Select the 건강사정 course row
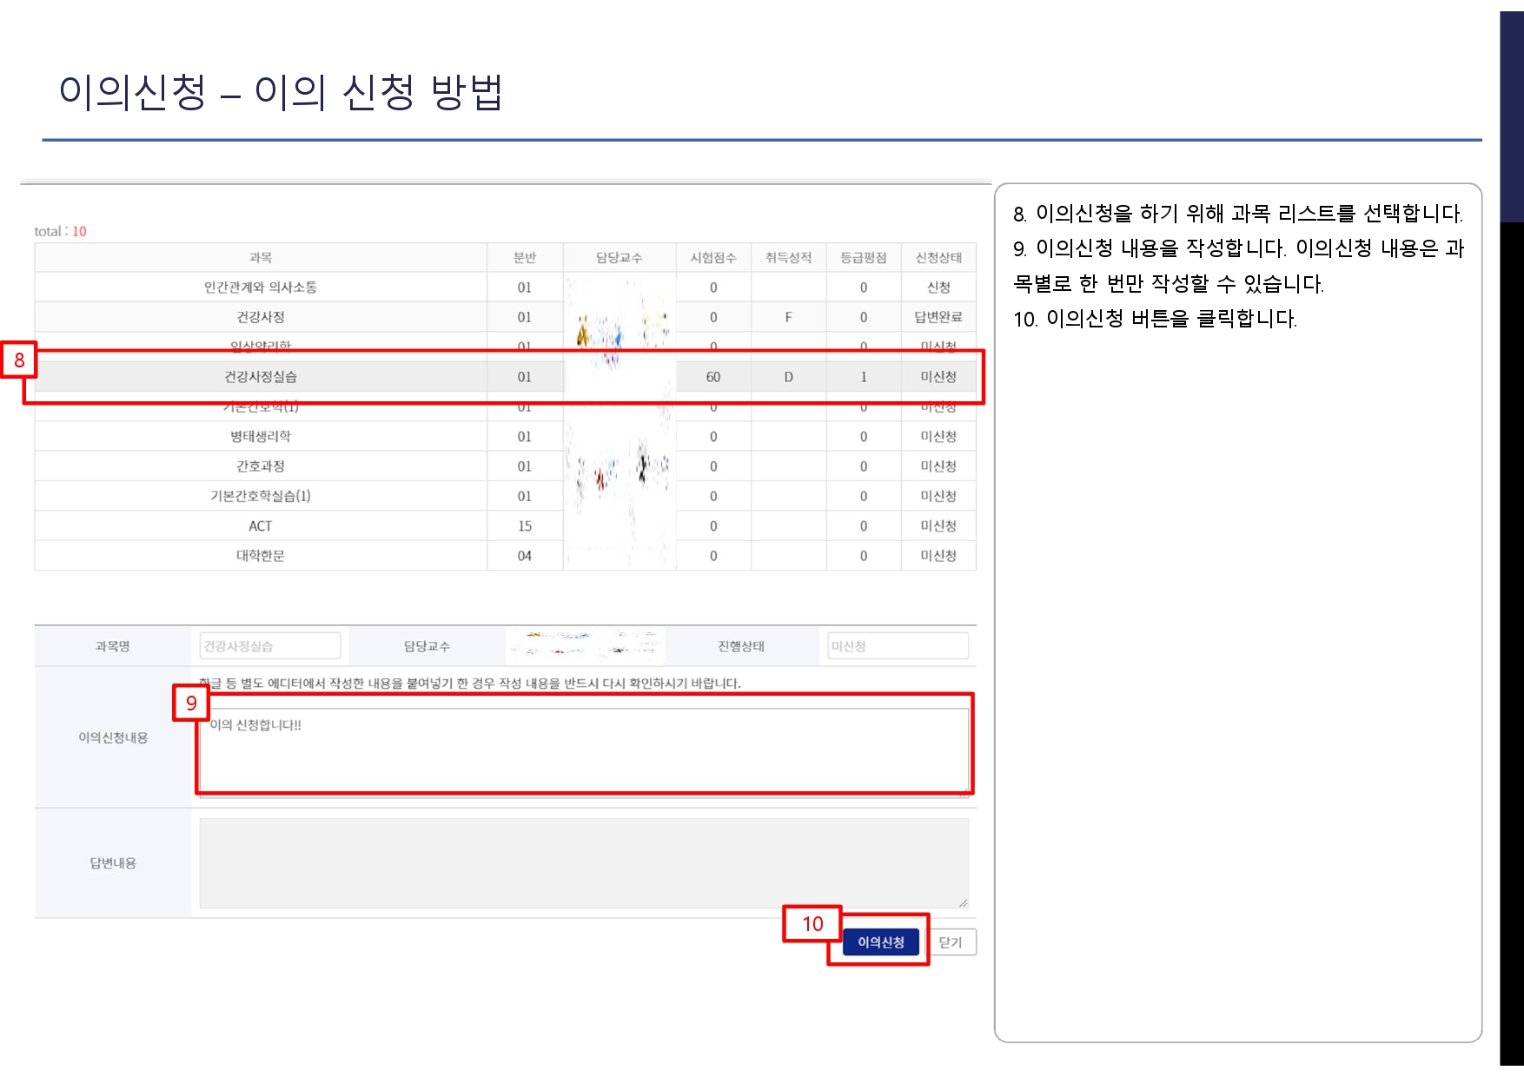 tap(506, 317)
